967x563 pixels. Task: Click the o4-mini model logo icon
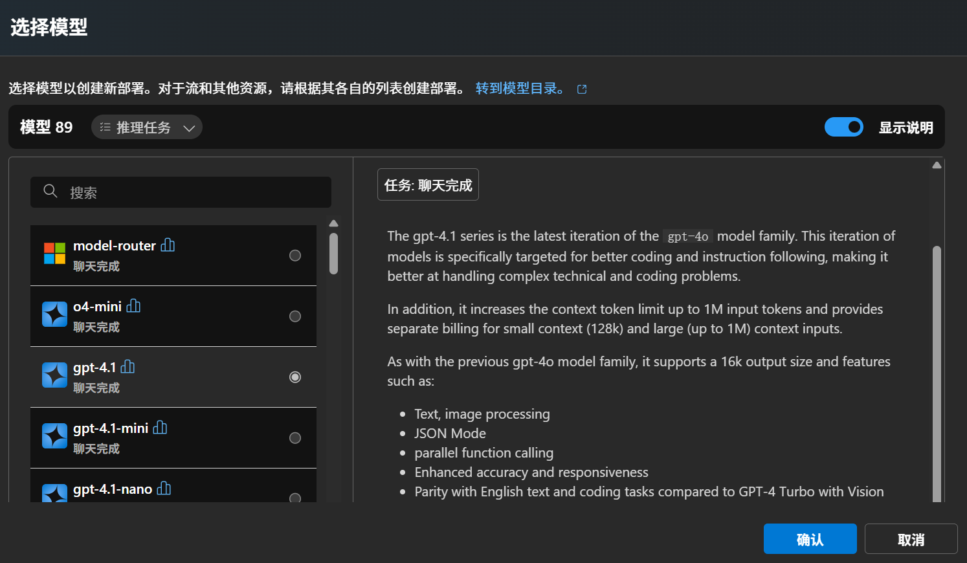click(x=54, y=315)
